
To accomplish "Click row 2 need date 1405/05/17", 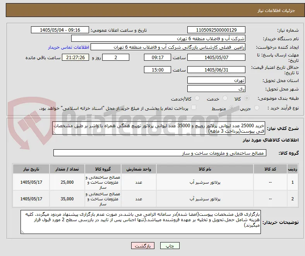I will tap(31, 199).
